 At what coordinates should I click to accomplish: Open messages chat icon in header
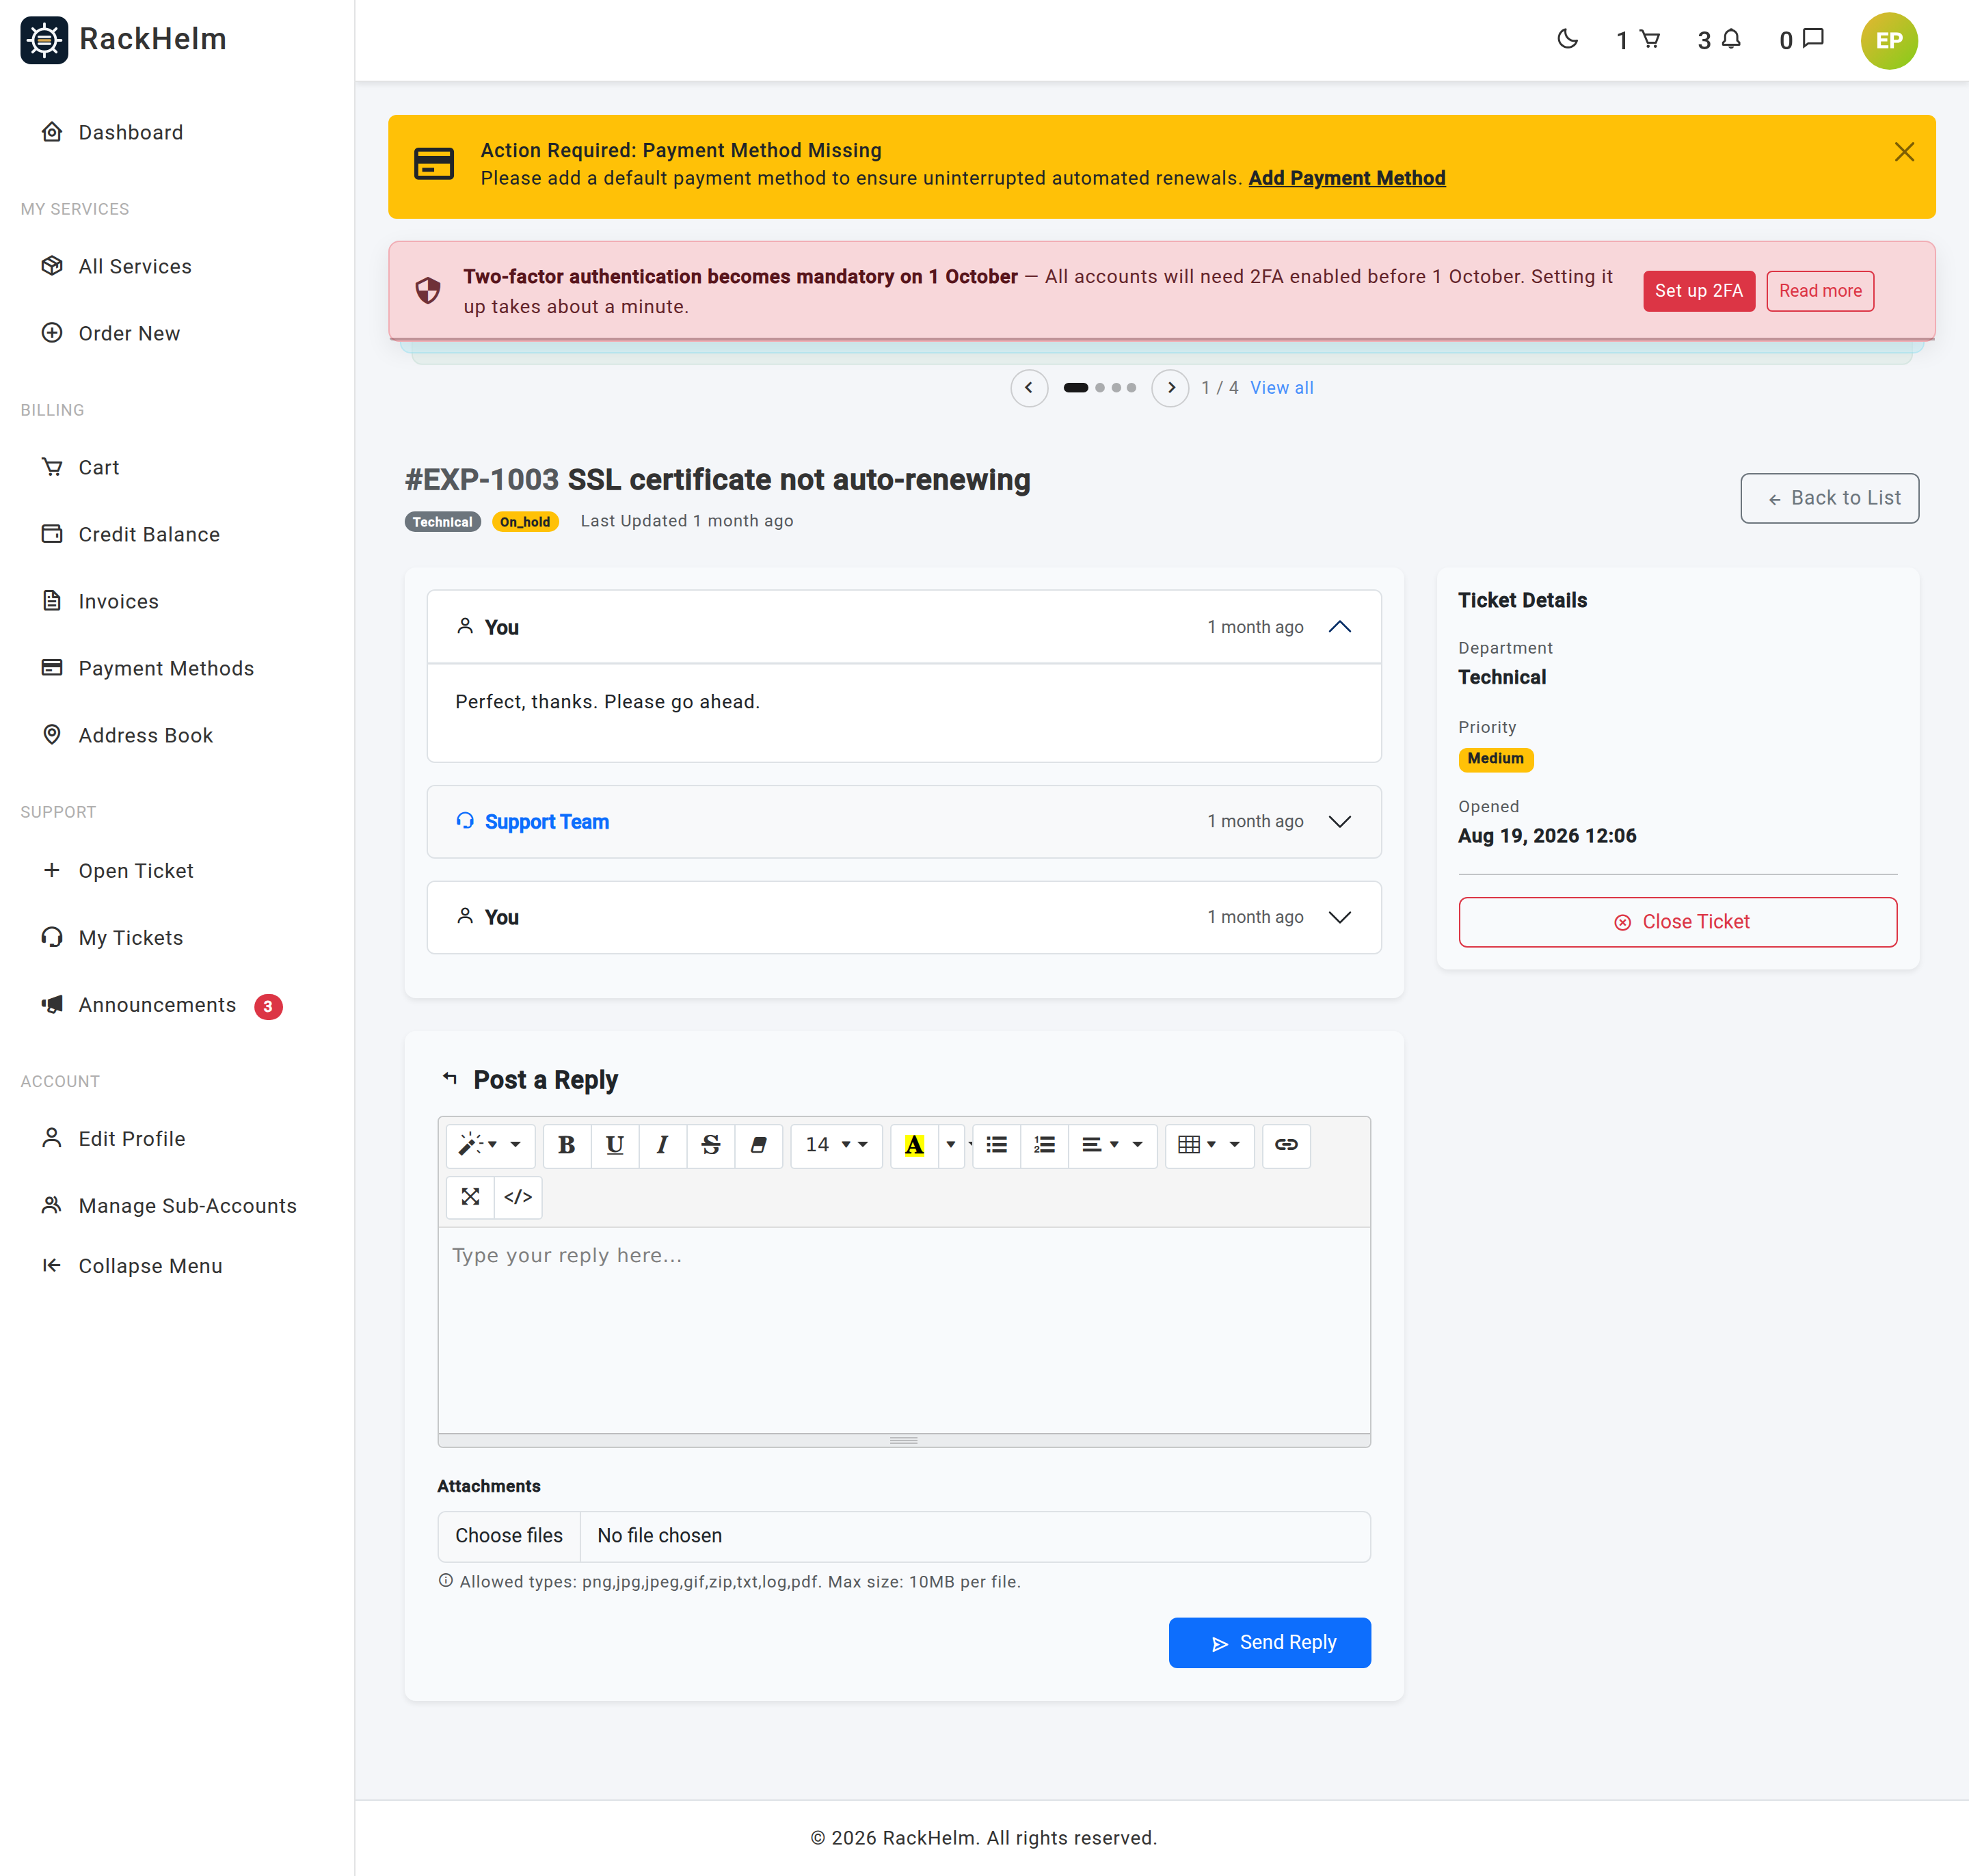1801,40
